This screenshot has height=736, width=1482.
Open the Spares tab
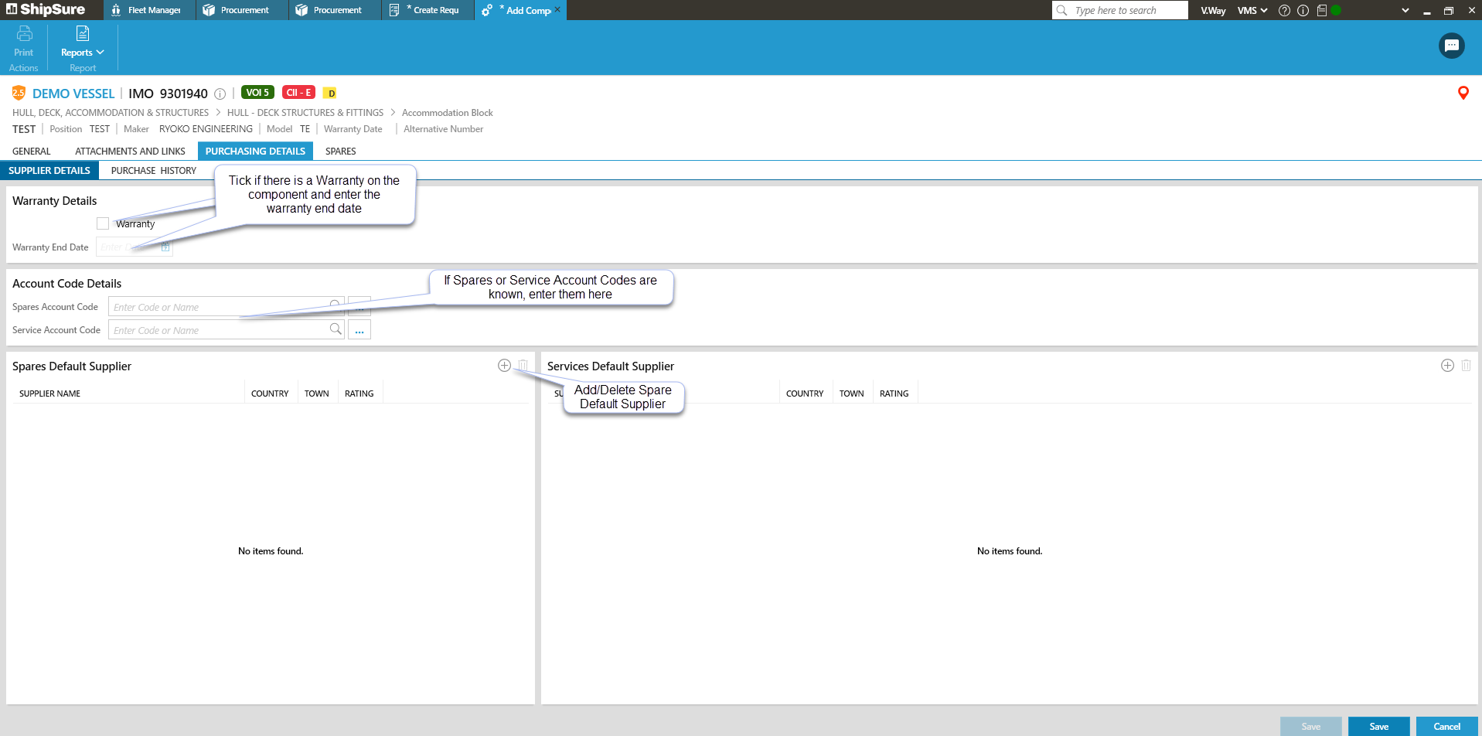340,152
